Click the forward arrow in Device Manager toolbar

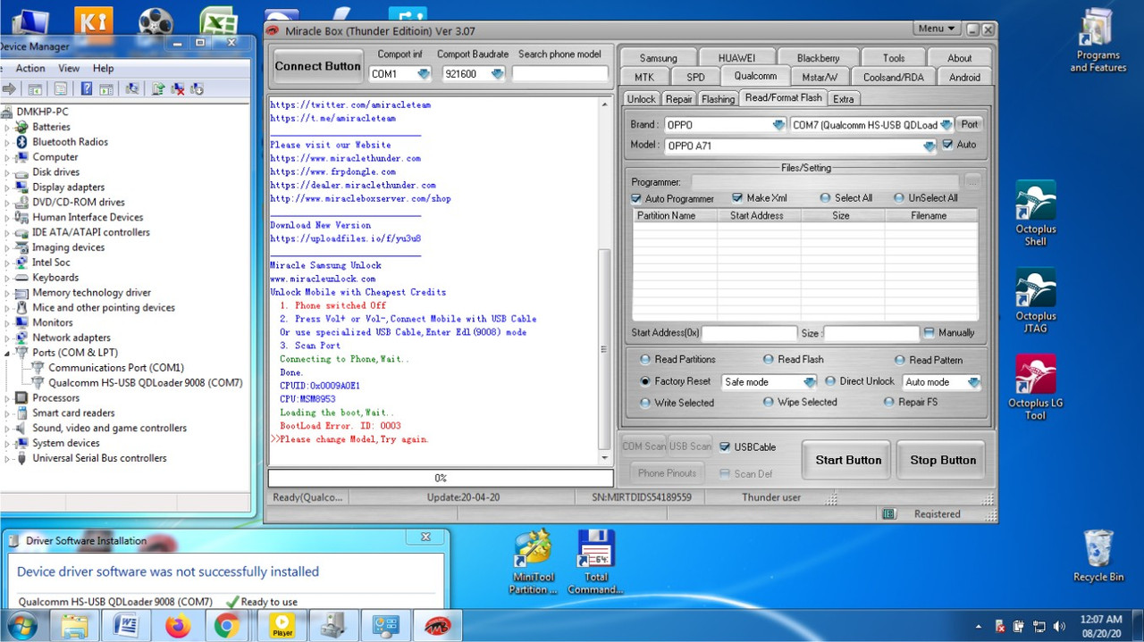tap(10, 88)
